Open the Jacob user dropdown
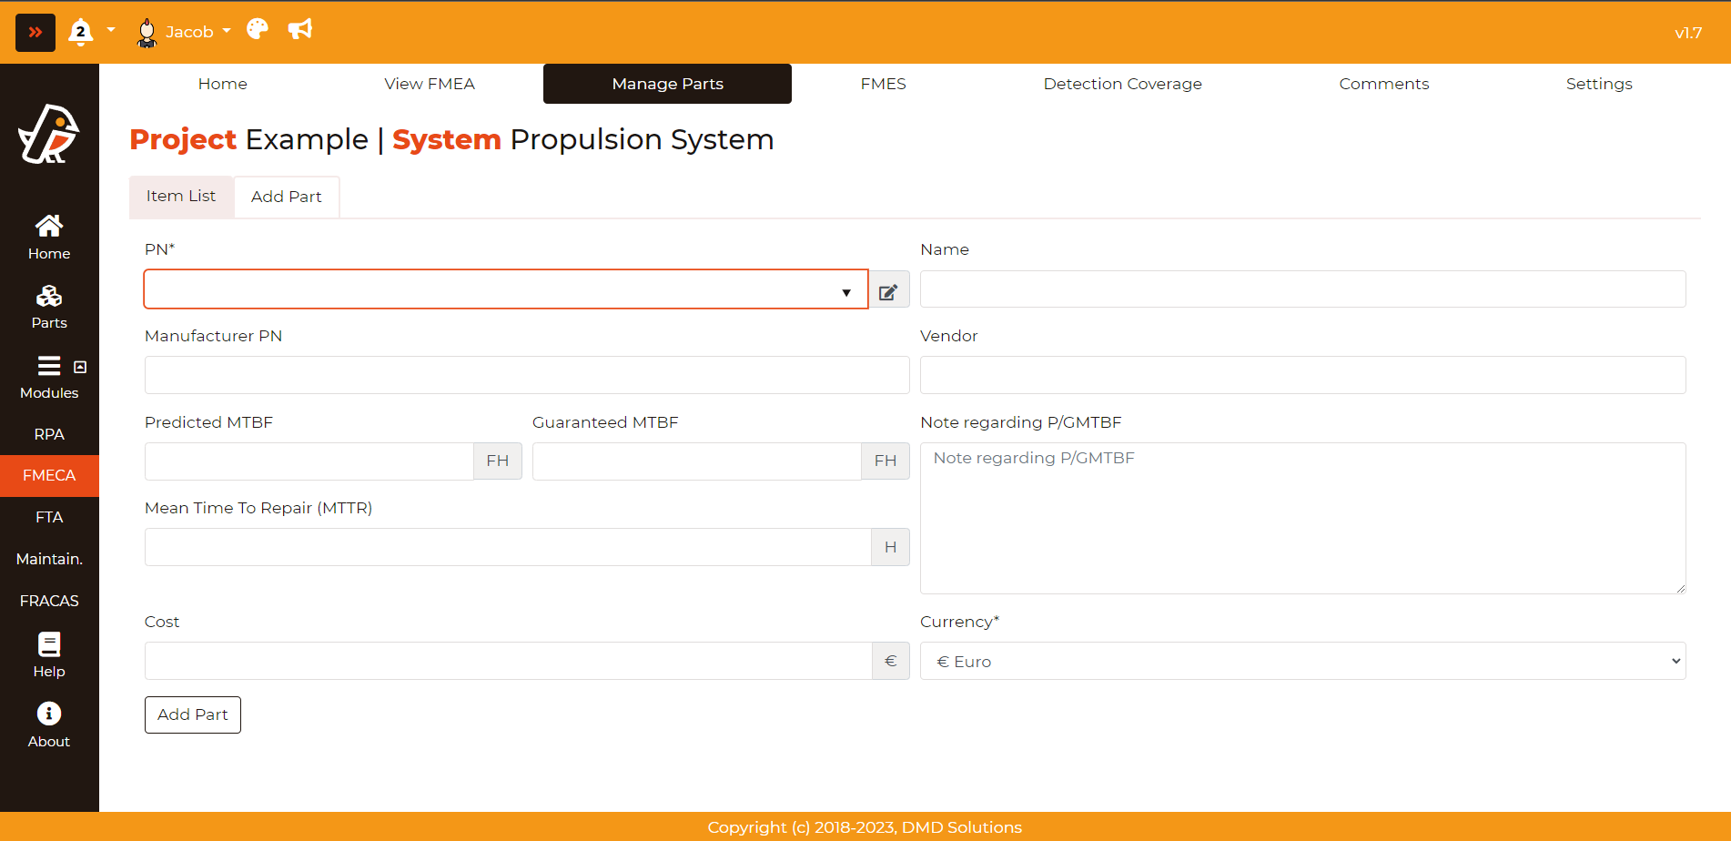This screenshot has height=841, width=1731. point(184,32)
